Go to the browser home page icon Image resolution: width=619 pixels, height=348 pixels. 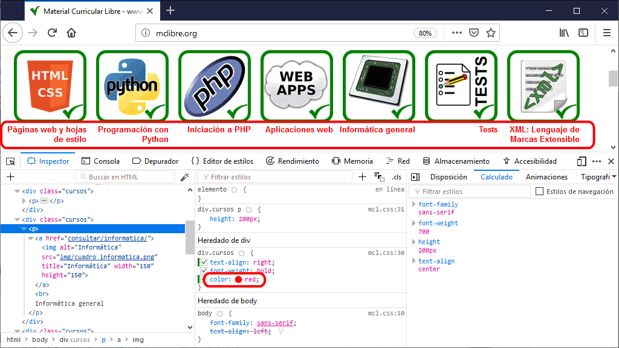pos(71,33)
